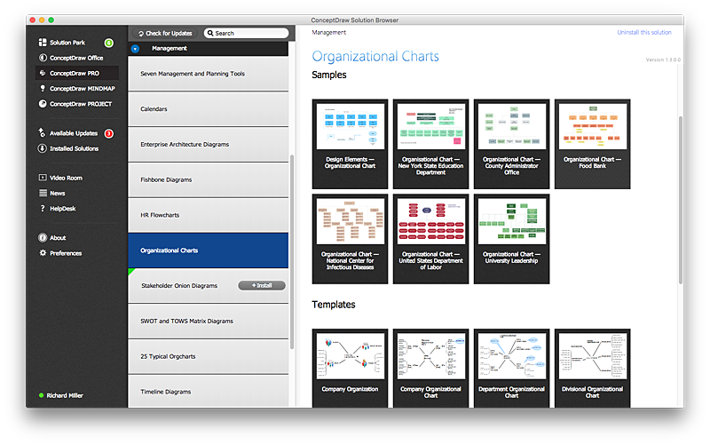
Task: Click the About info icon
Action: point(43,237)
